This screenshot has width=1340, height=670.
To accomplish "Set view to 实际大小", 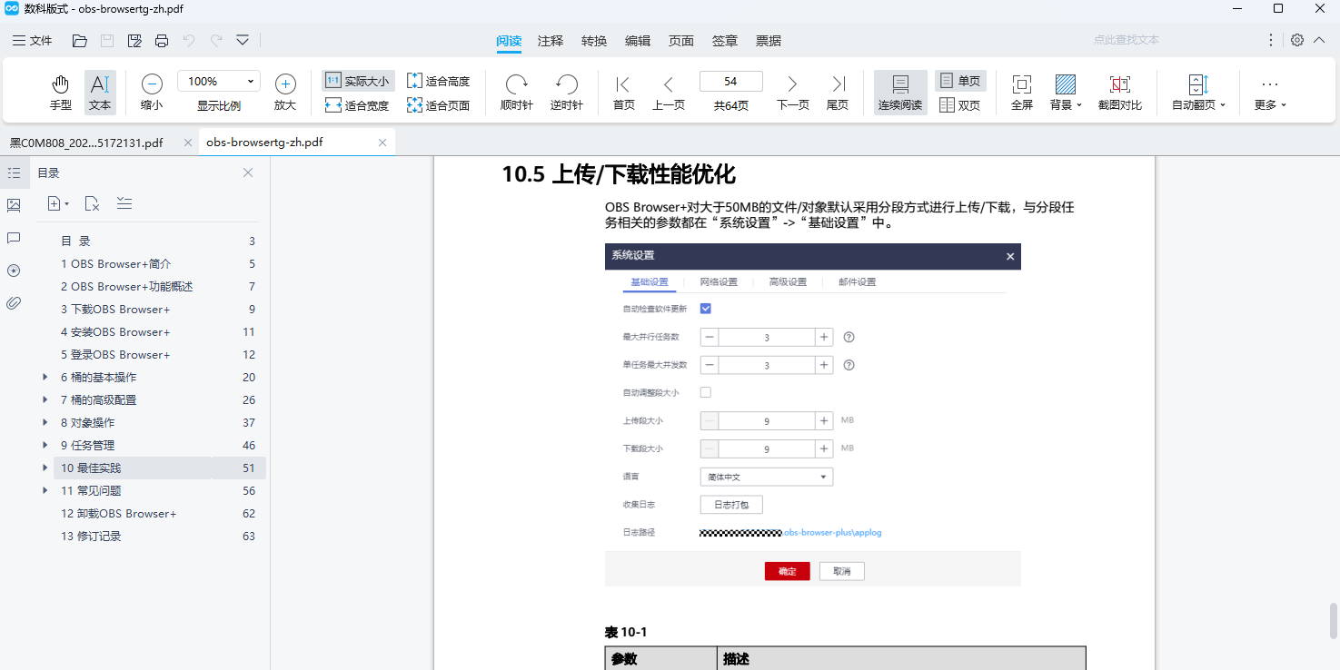I will click(358, 81).
